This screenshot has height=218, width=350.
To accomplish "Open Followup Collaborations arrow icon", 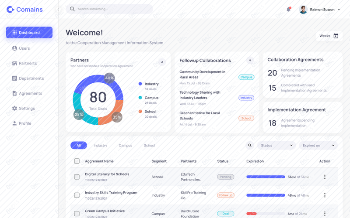I will tap(250, 60).
